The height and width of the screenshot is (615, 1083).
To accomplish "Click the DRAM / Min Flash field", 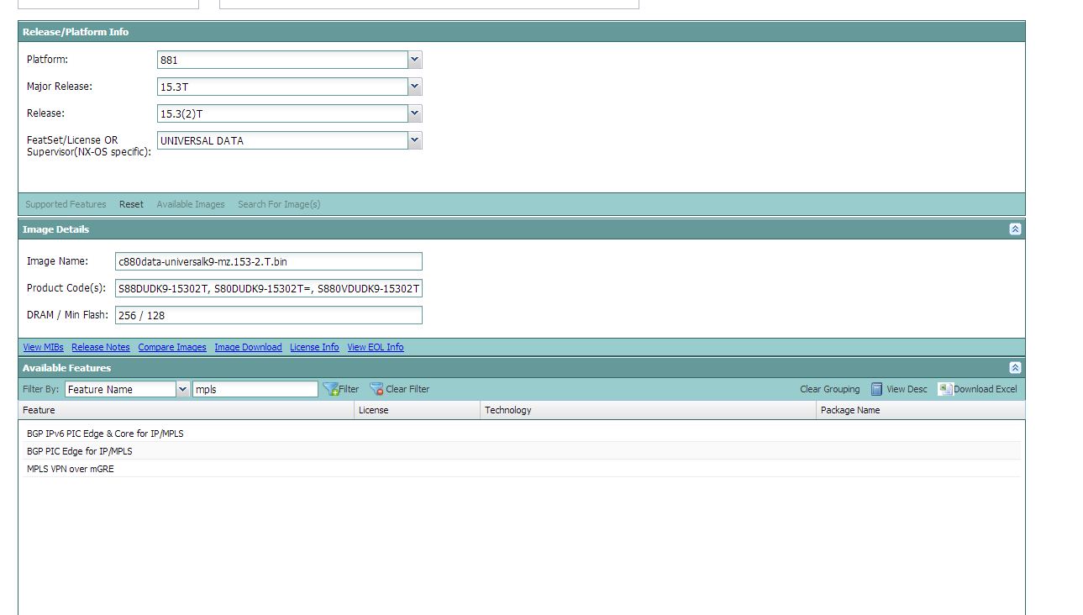I will [x=269, y=315].
